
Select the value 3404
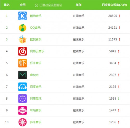113,63
